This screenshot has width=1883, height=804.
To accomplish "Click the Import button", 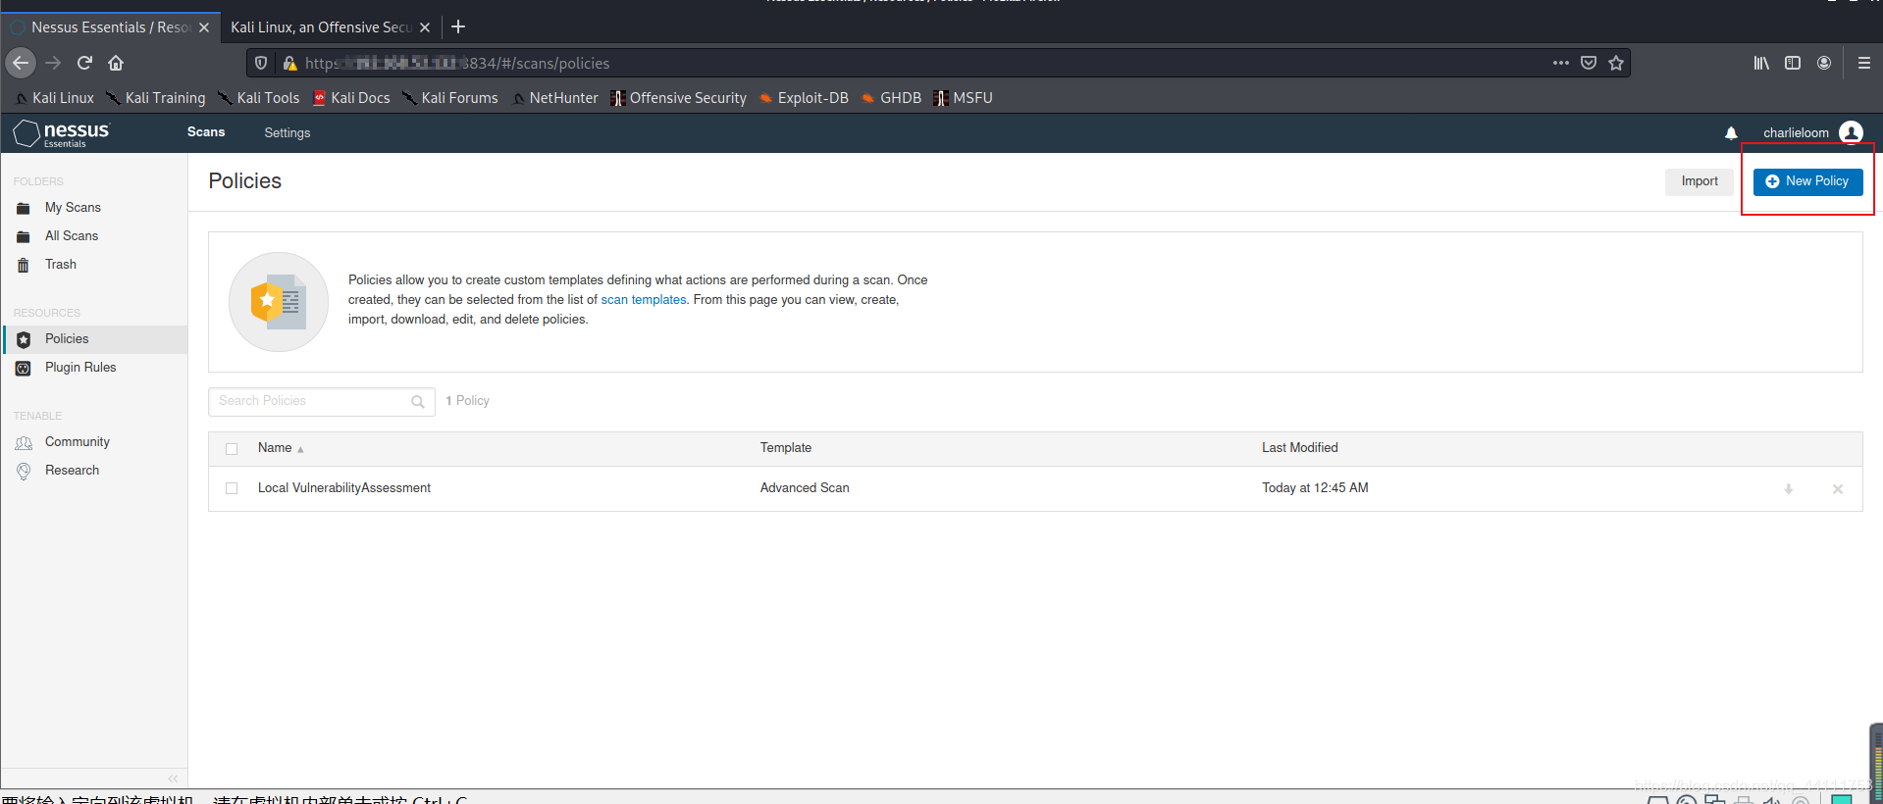I will (1700, 181).
